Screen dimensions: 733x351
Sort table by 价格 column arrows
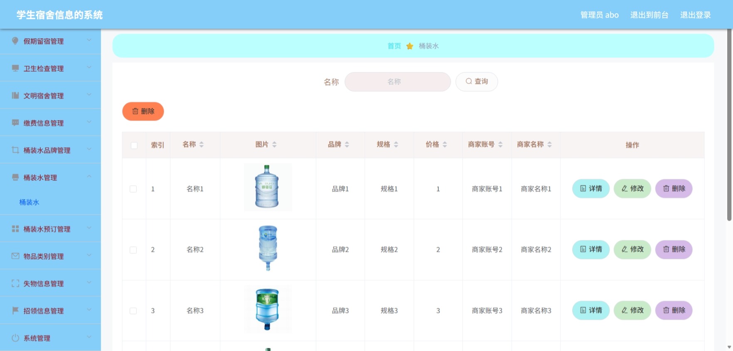click(x=445, y=144)
